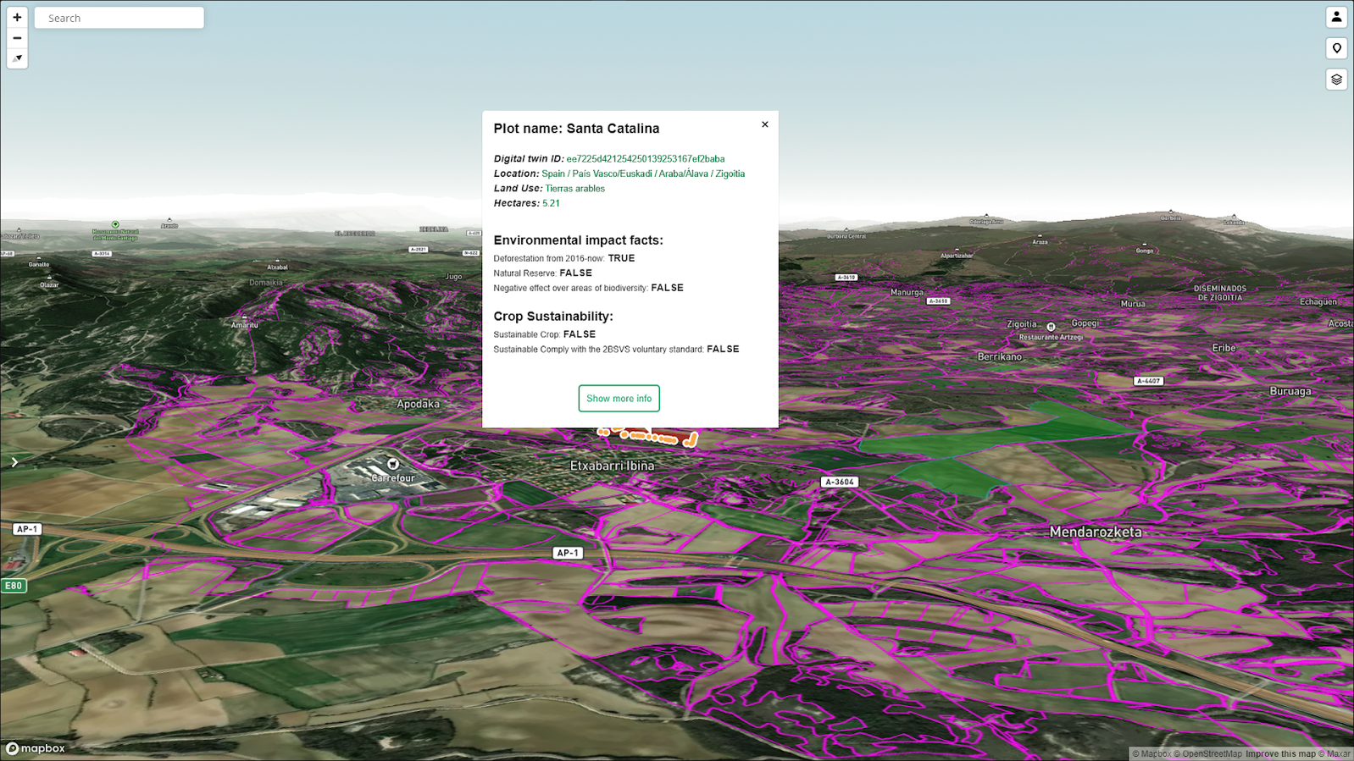Click the Search input field
This screenshot has height=761, width=1354.
coord(119,18)
